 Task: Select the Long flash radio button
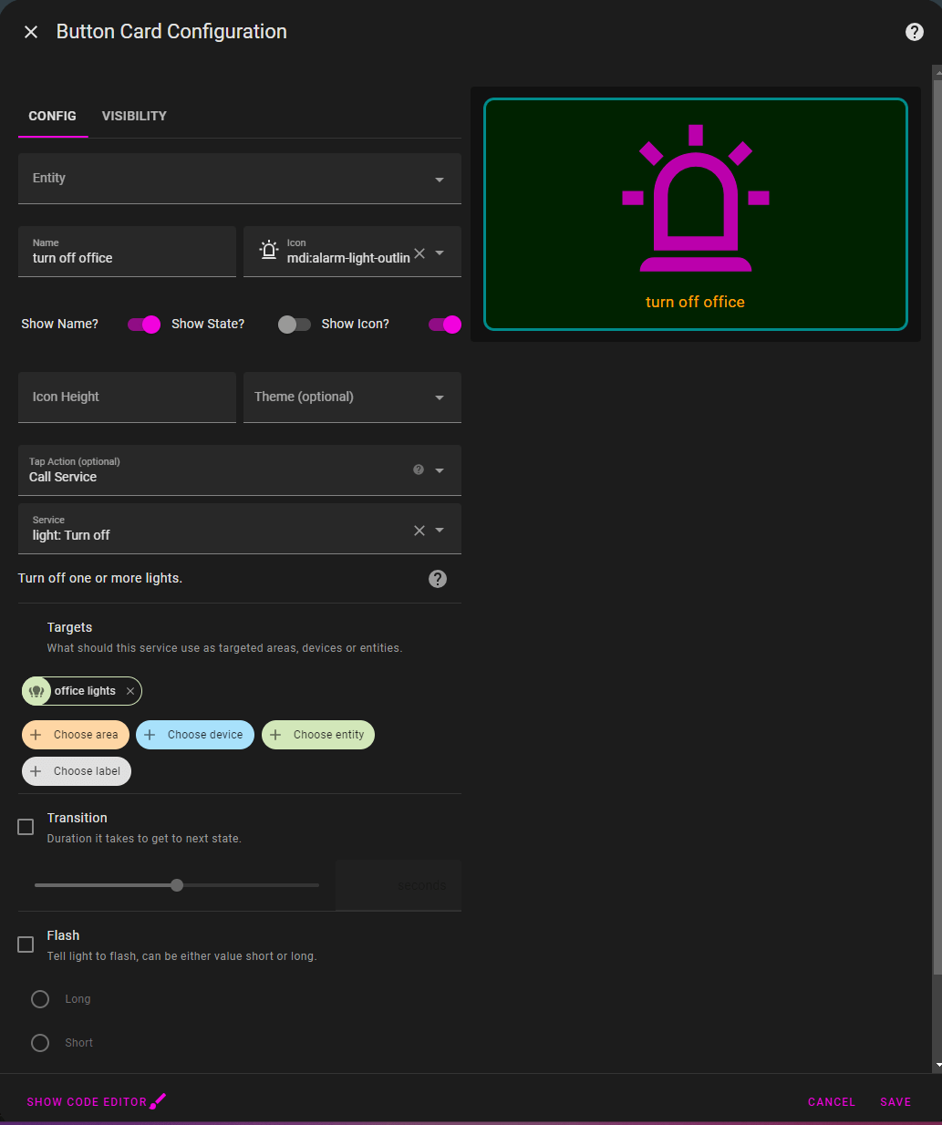(40, 999)
